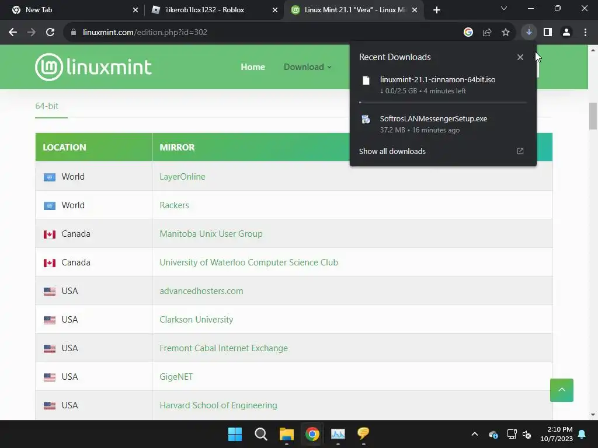
Task: Select the 64-bit tab
Action: [47, 106]
